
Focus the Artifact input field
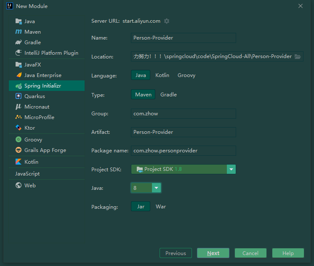184,132
